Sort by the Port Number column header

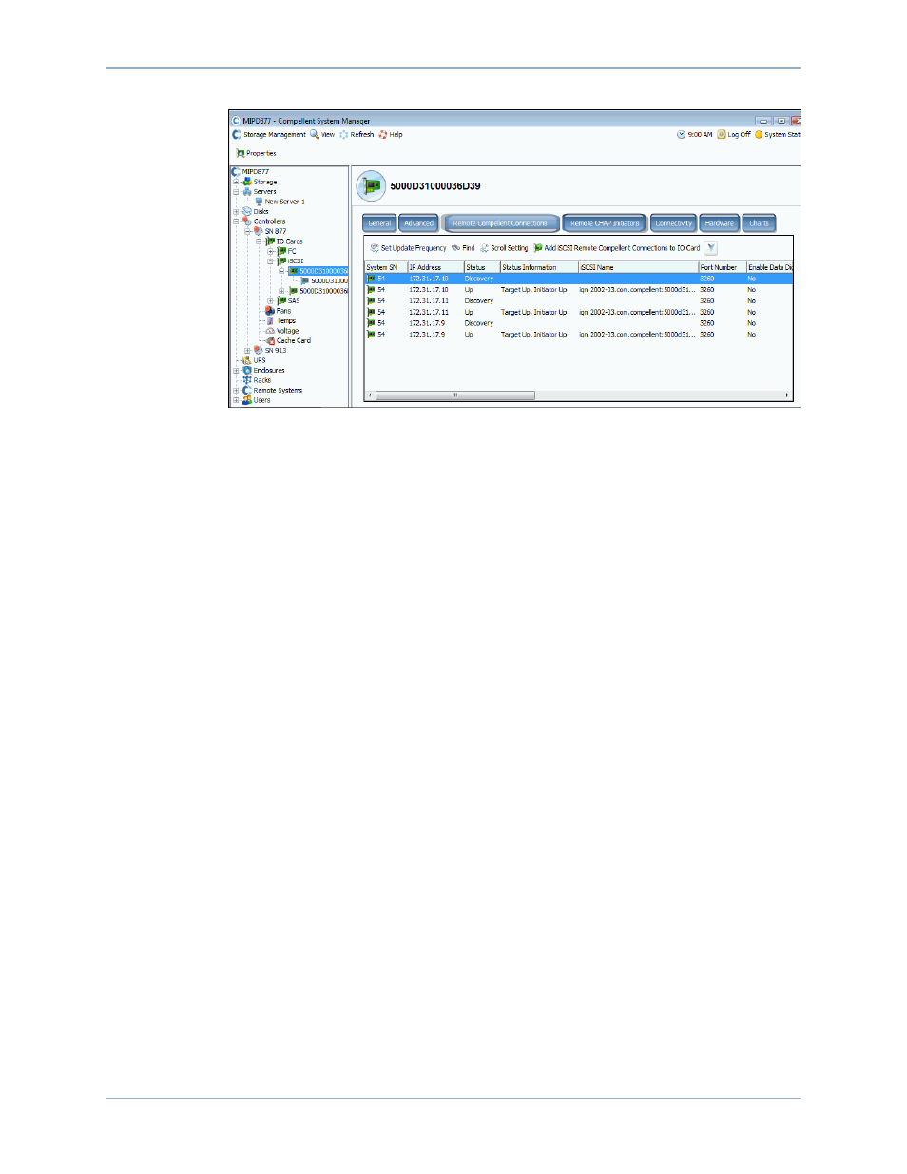click(x=723, y=267)
